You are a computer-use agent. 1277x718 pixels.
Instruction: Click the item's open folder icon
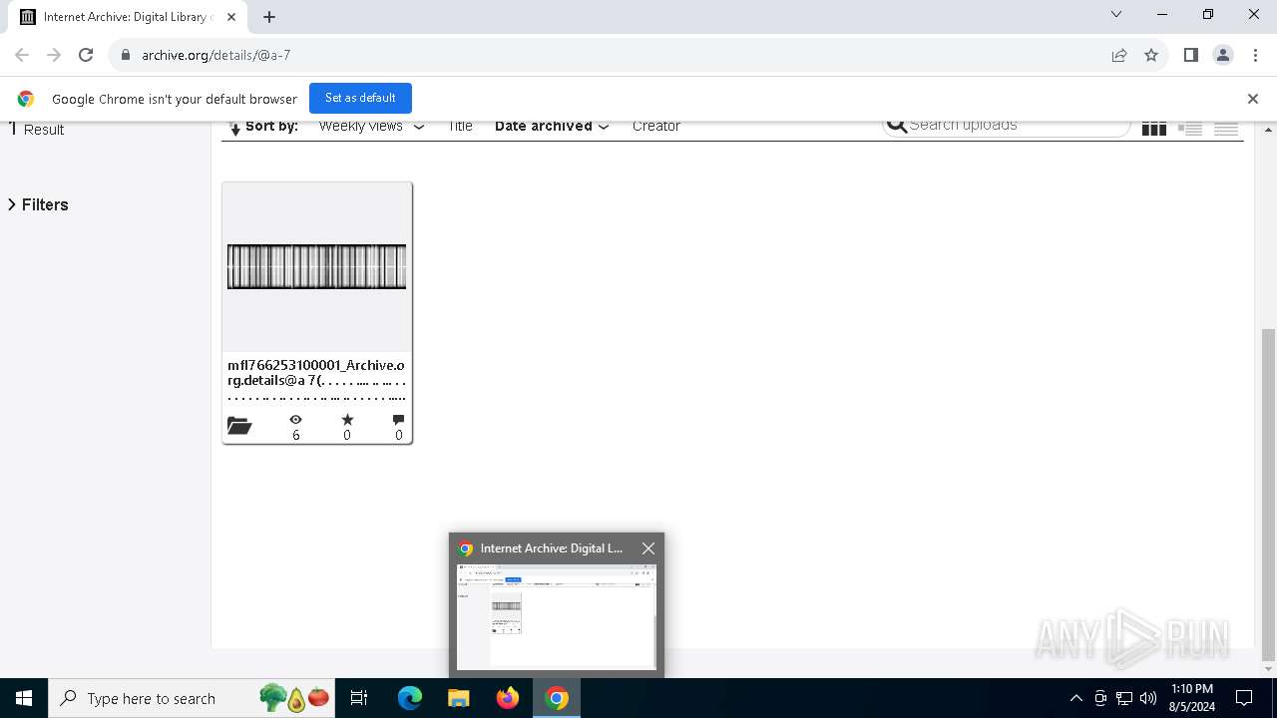pyautogui.click(x=239, y=426)
